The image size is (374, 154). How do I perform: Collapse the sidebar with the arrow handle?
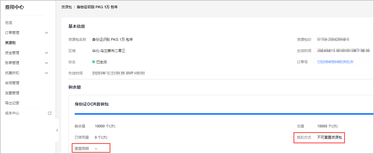(x=57, y=130)
